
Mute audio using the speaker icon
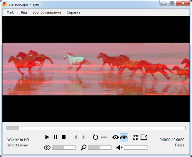119,147
